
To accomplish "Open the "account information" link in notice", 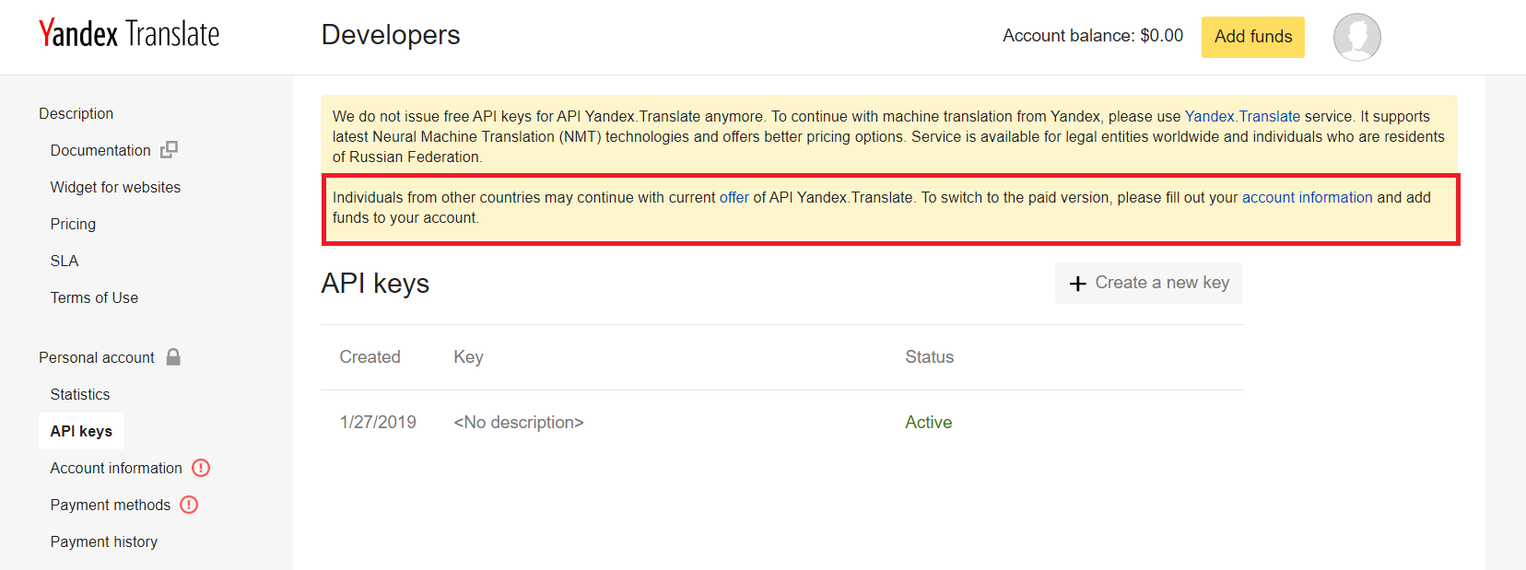I will coord(1307,197).
